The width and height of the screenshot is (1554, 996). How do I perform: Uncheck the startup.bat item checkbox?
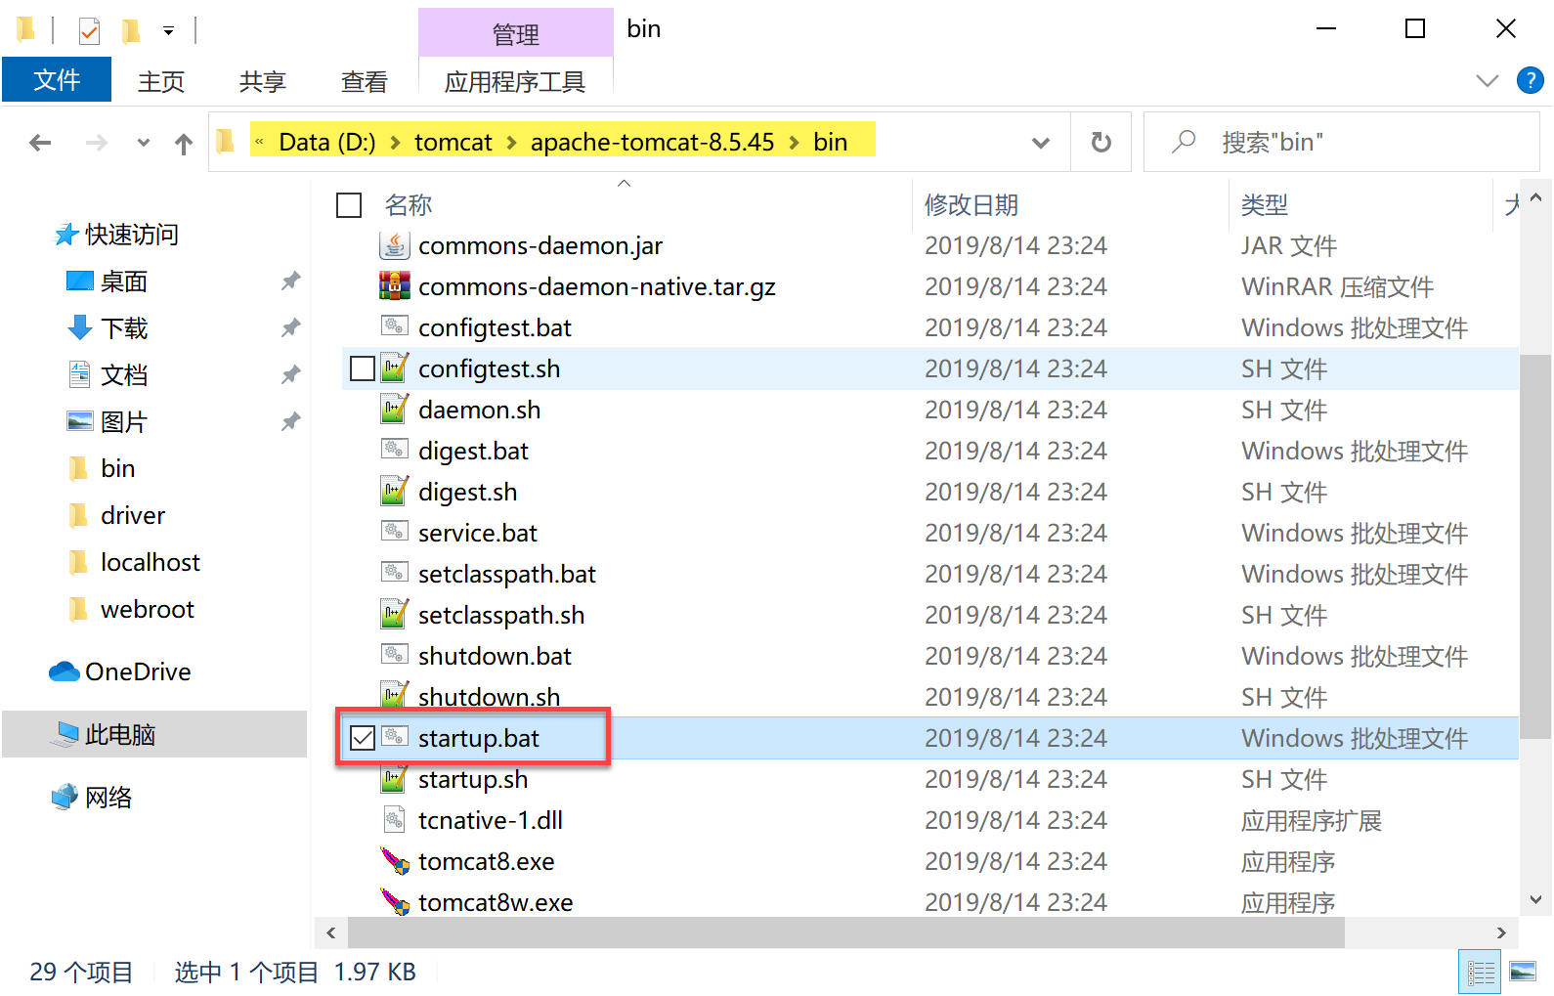click(362, 738)
